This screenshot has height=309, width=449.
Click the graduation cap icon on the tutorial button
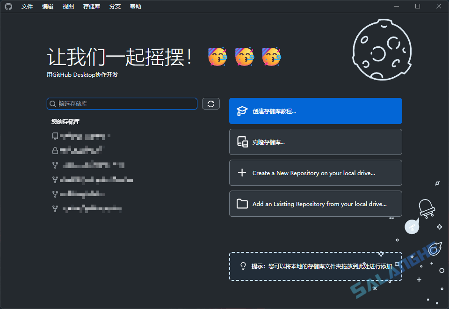[242, 111]
